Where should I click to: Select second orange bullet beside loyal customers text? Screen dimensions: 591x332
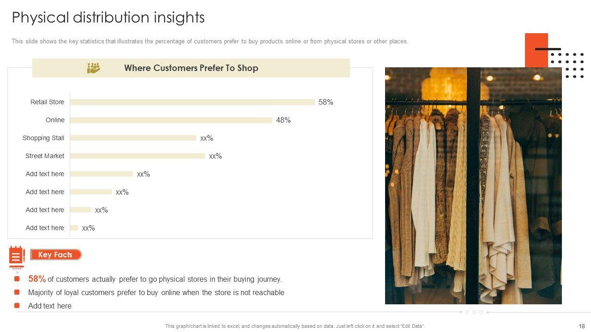(17, 292)
